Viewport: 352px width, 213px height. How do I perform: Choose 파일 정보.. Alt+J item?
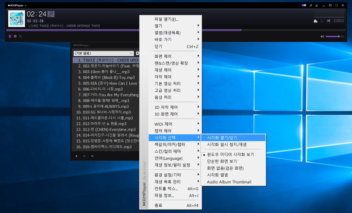tap(175, 195)
